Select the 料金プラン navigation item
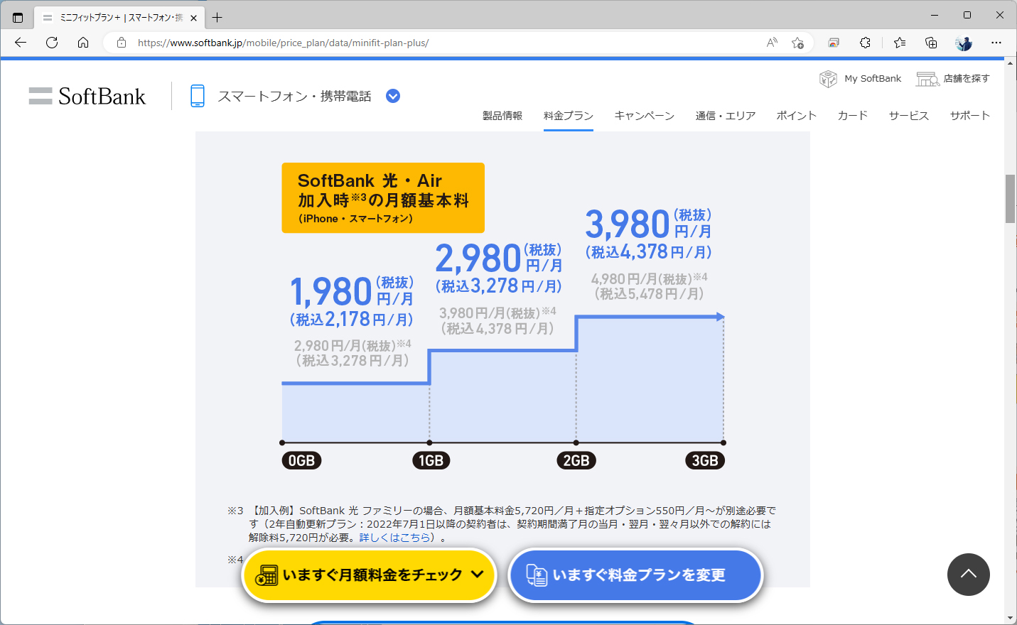1017x625 pixels. tap(568, 115)
